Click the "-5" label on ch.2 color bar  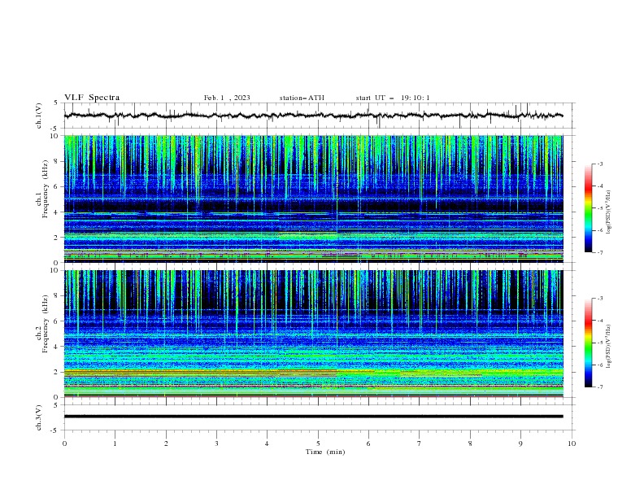600,343
